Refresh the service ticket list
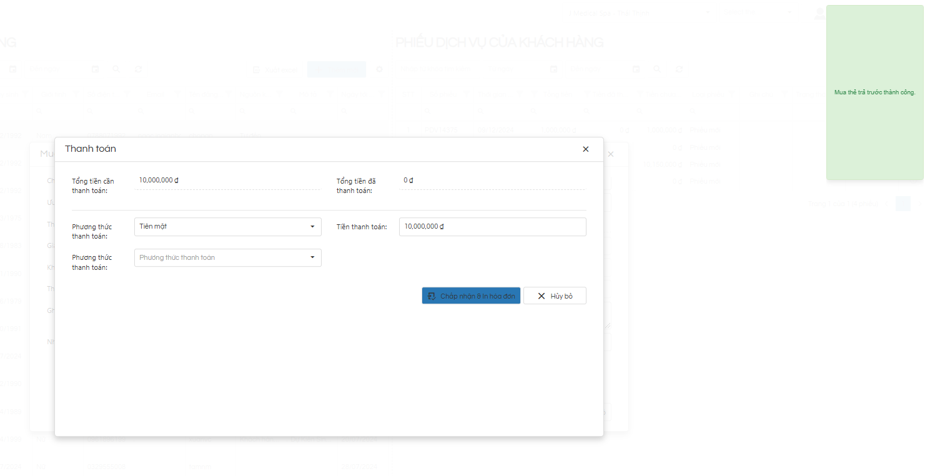The width and height of the screenshot is (925, 476). click(x=680, y=69)
